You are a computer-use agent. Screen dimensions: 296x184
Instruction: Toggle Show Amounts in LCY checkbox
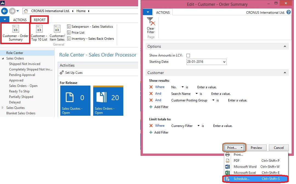coord(188,55)
